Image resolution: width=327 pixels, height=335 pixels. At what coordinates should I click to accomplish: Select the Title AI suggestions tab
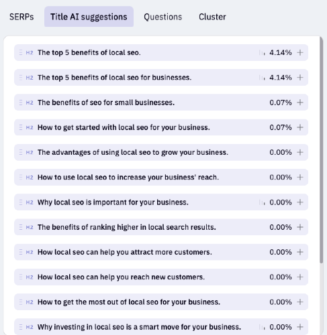coord(89,17)
